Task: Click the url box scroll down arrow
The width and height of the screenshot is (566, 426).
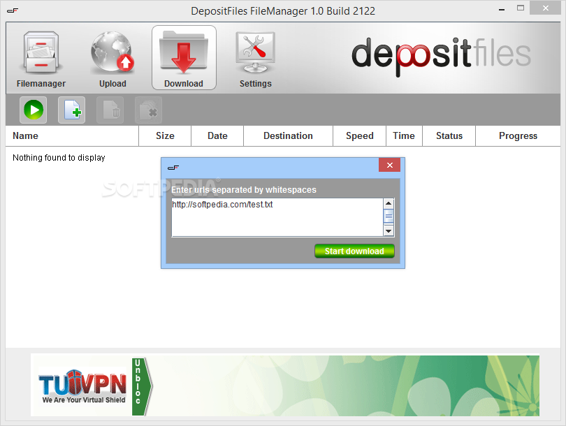Action: [x=389, y=231]
